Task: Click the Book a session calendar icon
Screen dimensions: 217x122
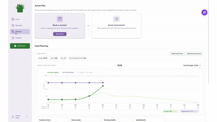Action: (x=60, y=19)
